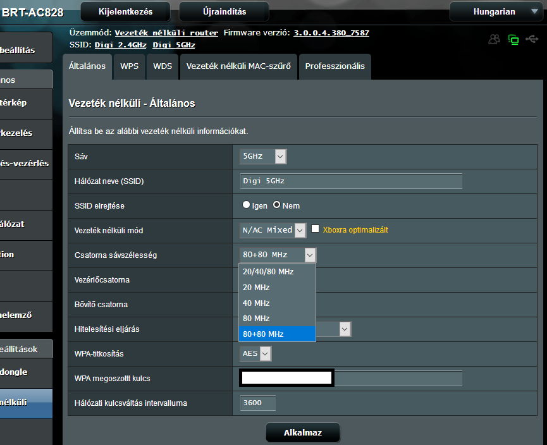Choose the 20 MHz bandwidth option
Viewport: 547px width, 445px height.
tap(277, 288)
